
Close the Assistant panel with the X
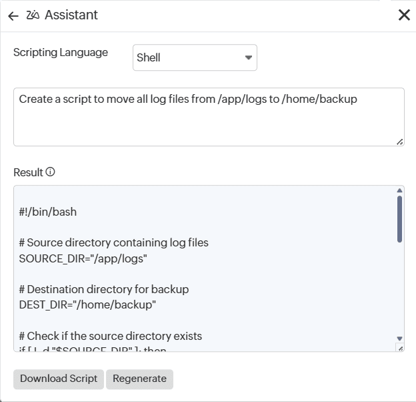tap(404, 15)
